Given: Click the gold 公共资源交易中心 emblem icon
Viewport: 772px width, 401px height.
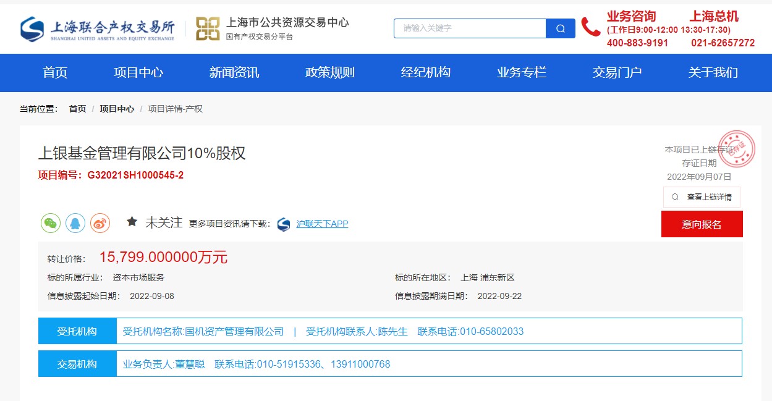Looking at the screenshot, I should [208, 28].
